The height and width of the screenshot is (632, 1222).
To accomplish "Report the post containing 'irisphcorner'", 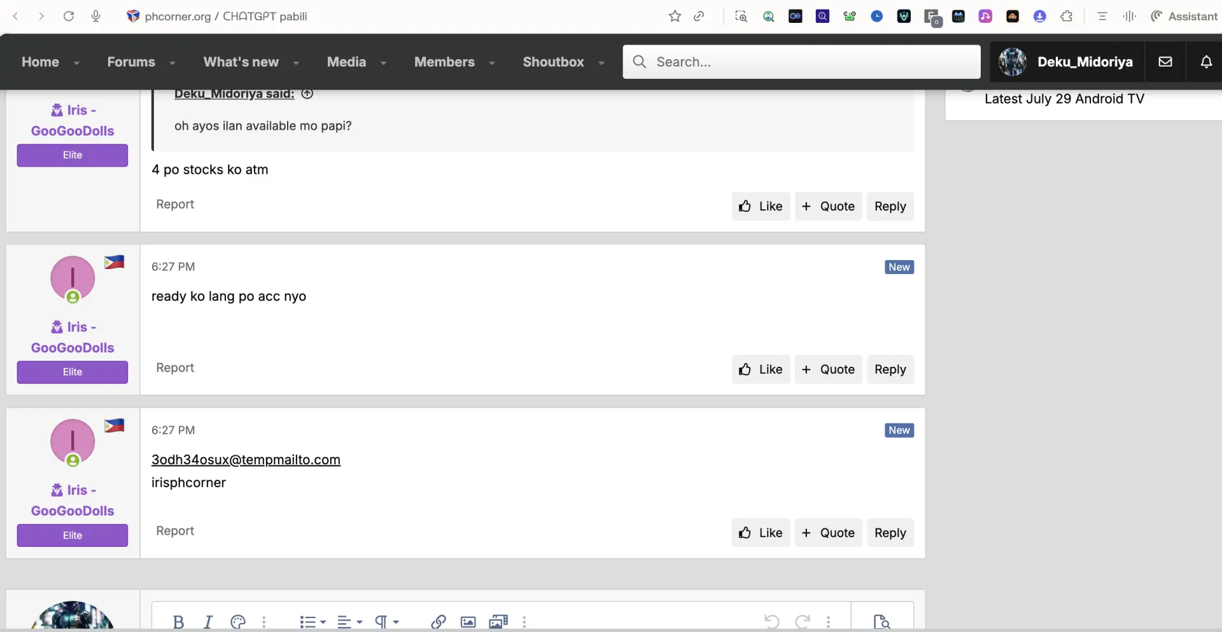I will point(175,531).
